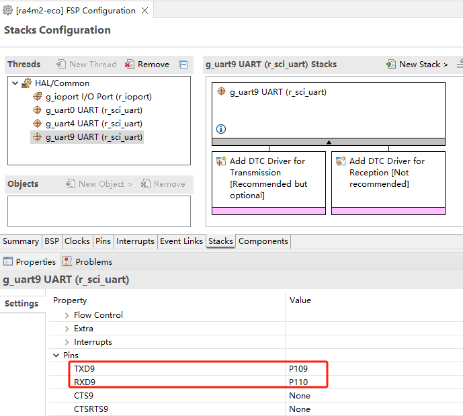Click the RXD9 value P110

pos(298,382)
